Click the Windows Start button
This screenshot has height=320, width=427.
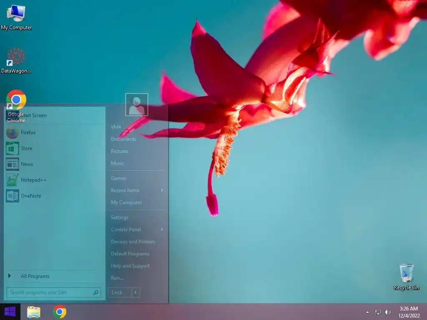click(x=10, y=312)
